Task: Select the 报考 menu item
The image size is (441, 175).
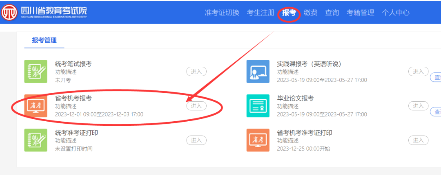Action: coord(289,13)
